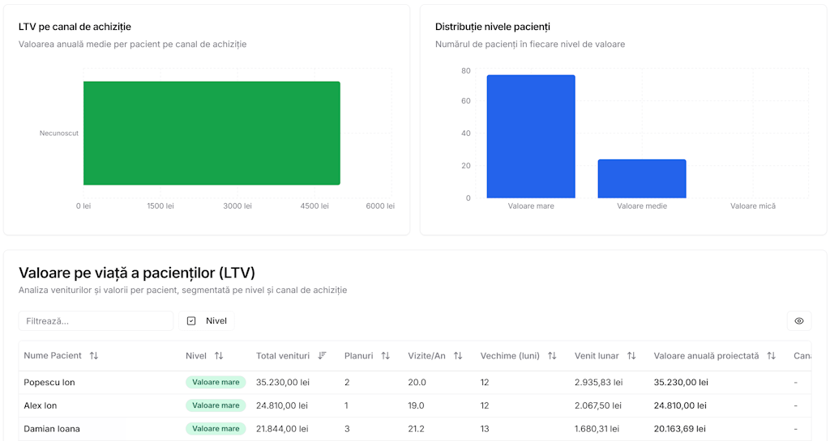This screenshot has height=441, width=830.
Task: Sort table by Total venituri icon
Action: pos(322,356)
